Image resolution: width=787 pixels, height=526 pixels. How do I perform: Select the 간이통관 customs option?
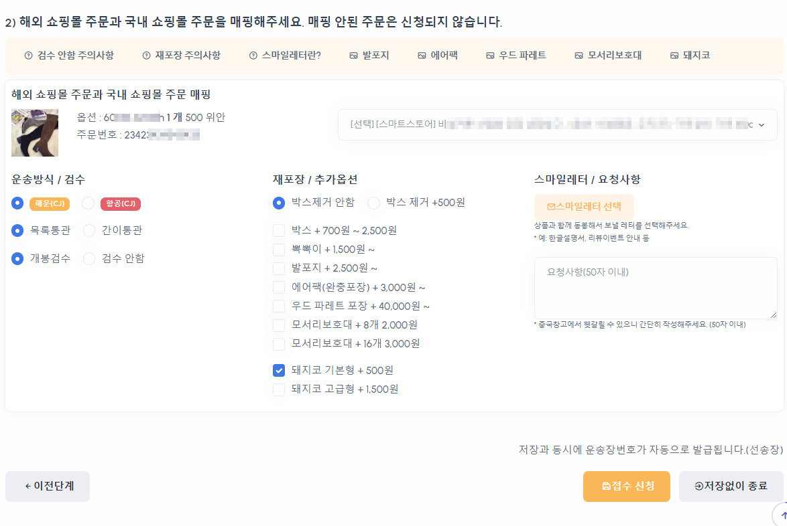(x=88, y=230)
